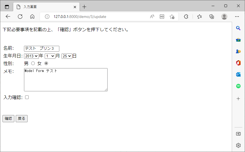Check the 入力確認 checkbox
This screenshot has height=152, width=245.
click(27, 97)
